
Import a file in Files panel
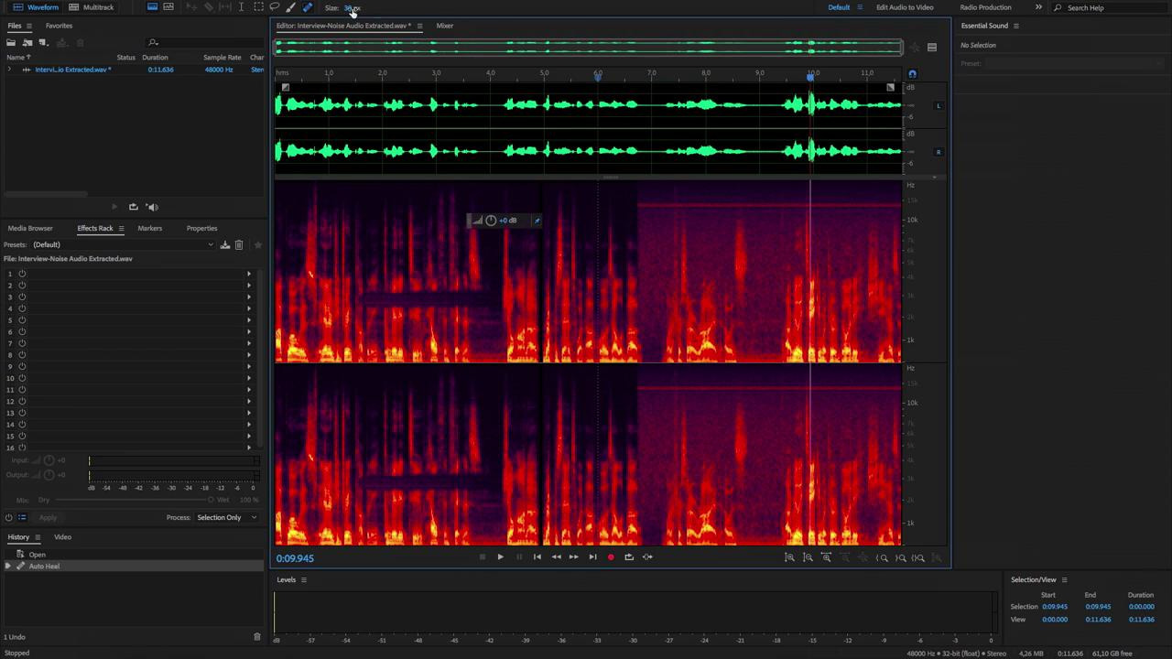pyautogui.click(x=27, y=42)
